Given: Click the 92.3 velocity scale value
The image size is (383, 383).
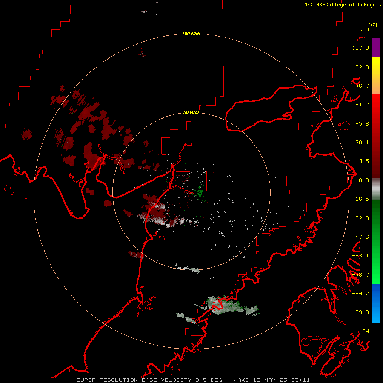Looking at the screenshot, I should [x=362, y=67].
